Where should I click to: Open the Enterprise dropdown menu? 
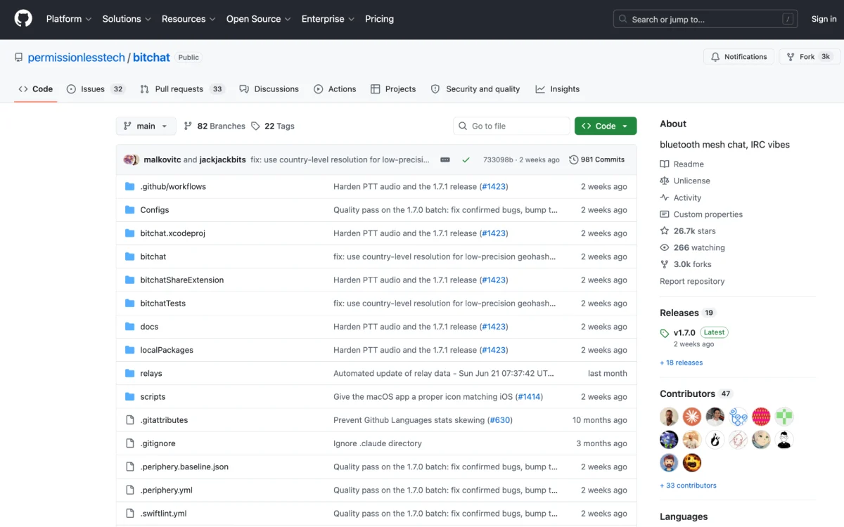coord(328,19)
